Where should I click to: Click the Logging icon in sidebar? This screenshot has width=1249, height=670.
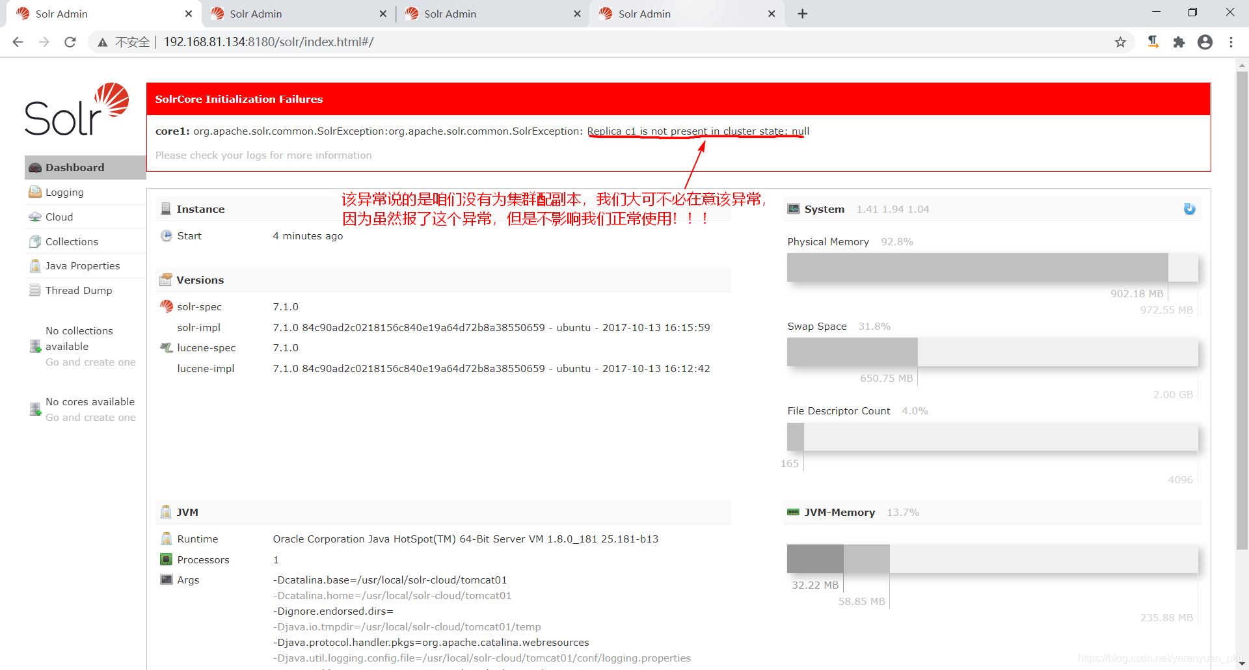pos(35,192)
